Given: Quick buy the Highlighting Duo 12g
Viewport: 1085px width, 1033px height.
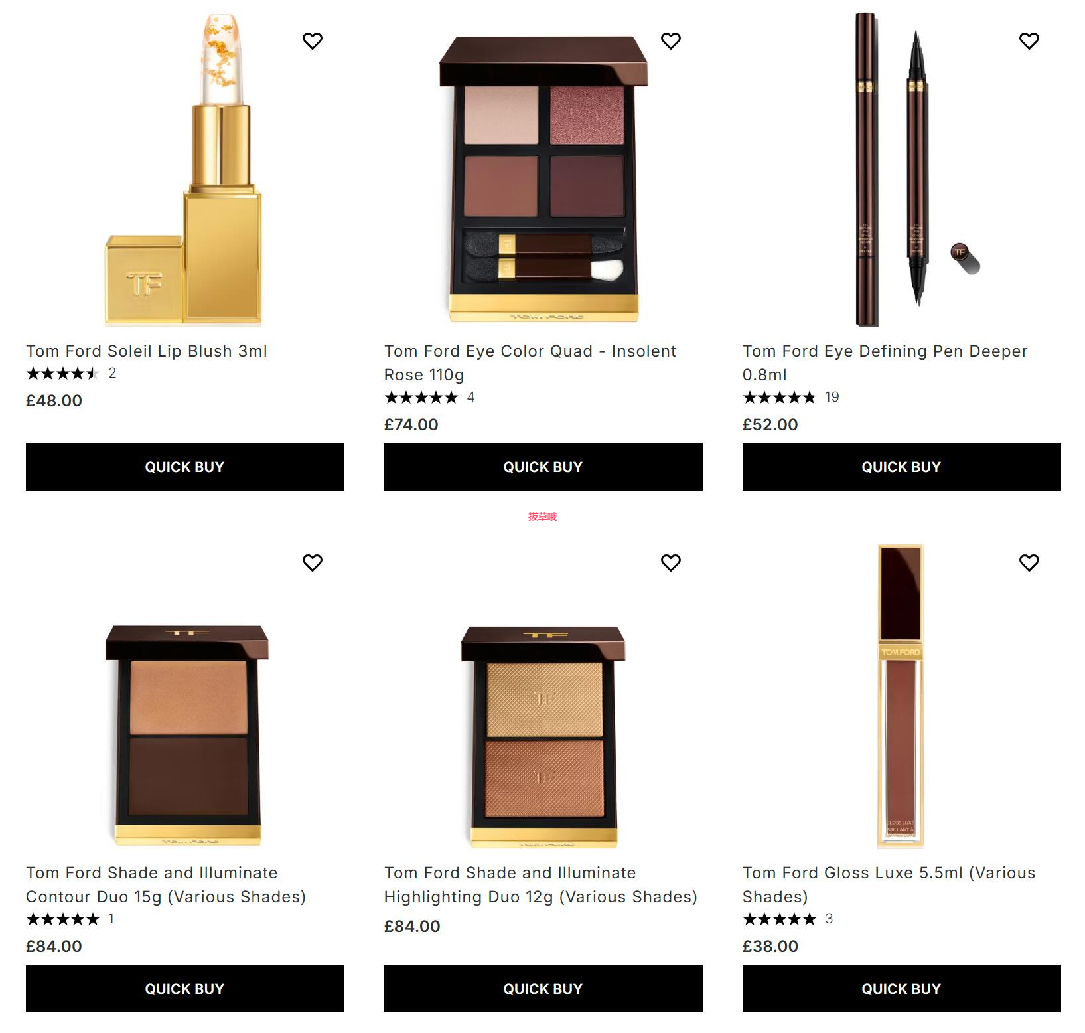Looking at the screenshot, I should coord(543,989).
